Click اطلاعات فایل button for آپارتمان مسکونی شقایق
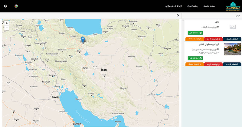The image size is (242, 127). click(195, 58)
